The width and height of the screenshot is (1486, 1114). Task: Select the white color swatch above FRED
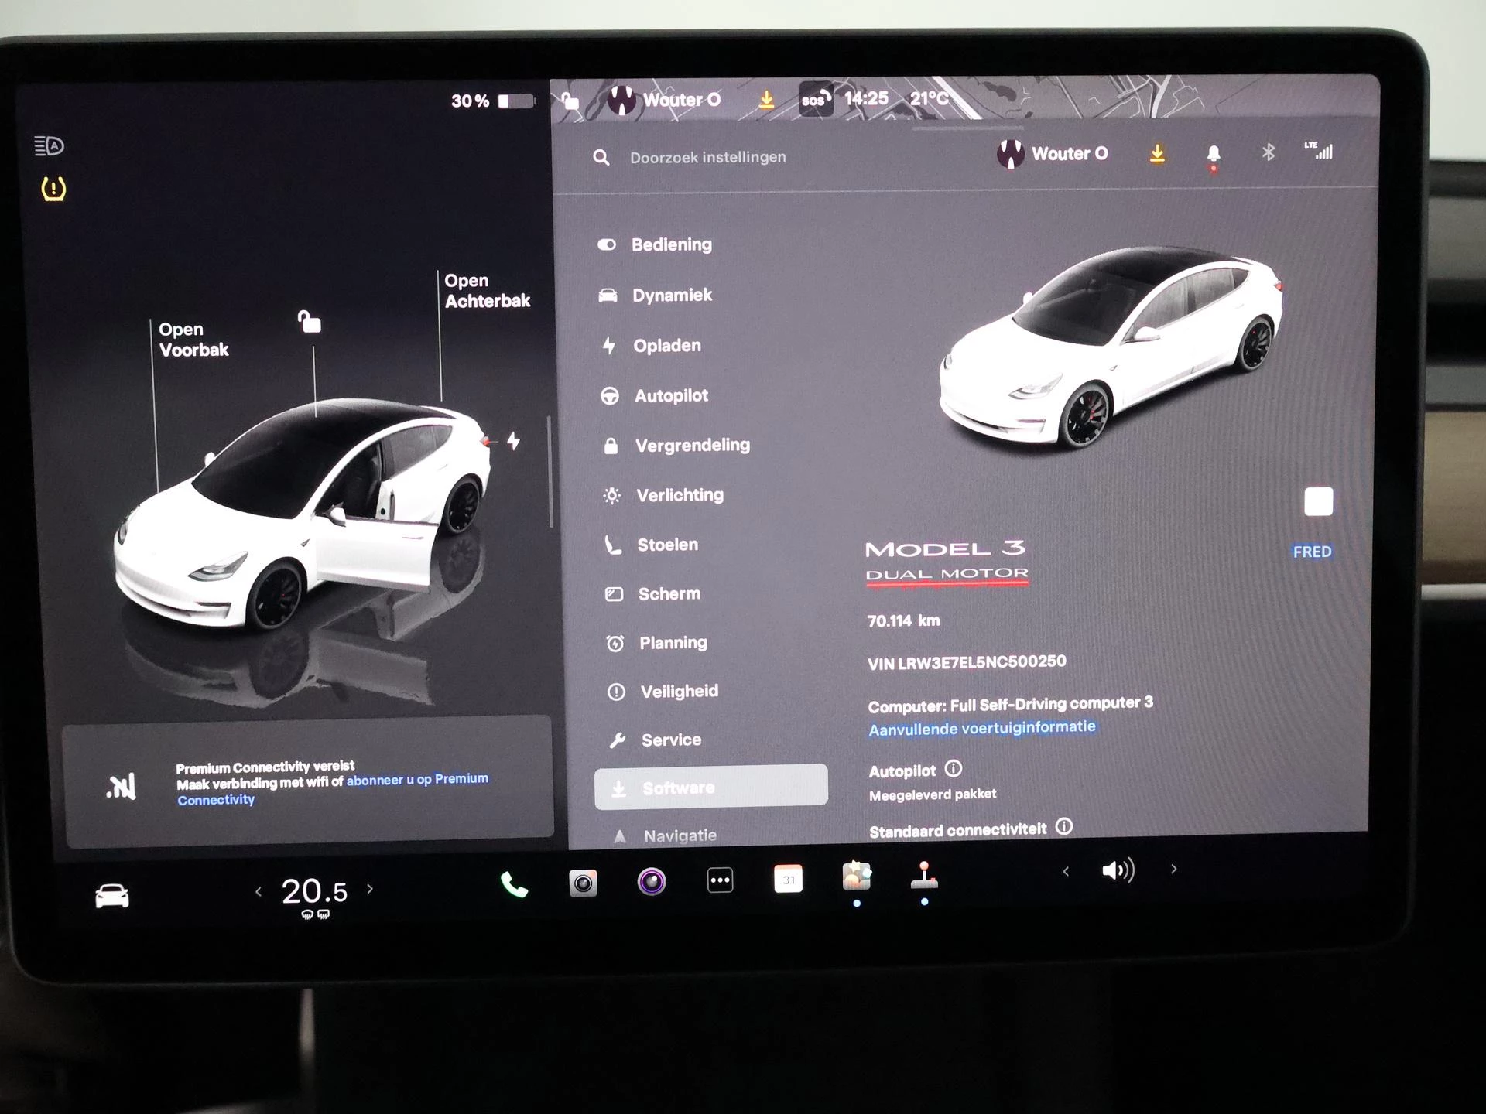coord(1318,501)
